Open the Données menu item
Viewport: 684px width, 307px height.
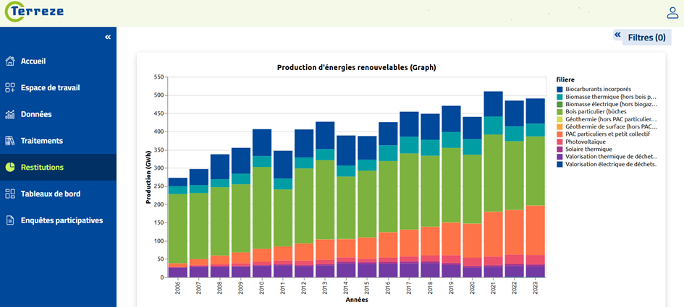[36, 114]
